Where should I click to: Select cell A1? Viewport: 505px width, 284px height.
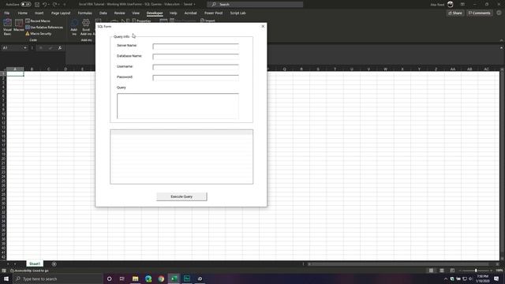(x=15, y=73)
